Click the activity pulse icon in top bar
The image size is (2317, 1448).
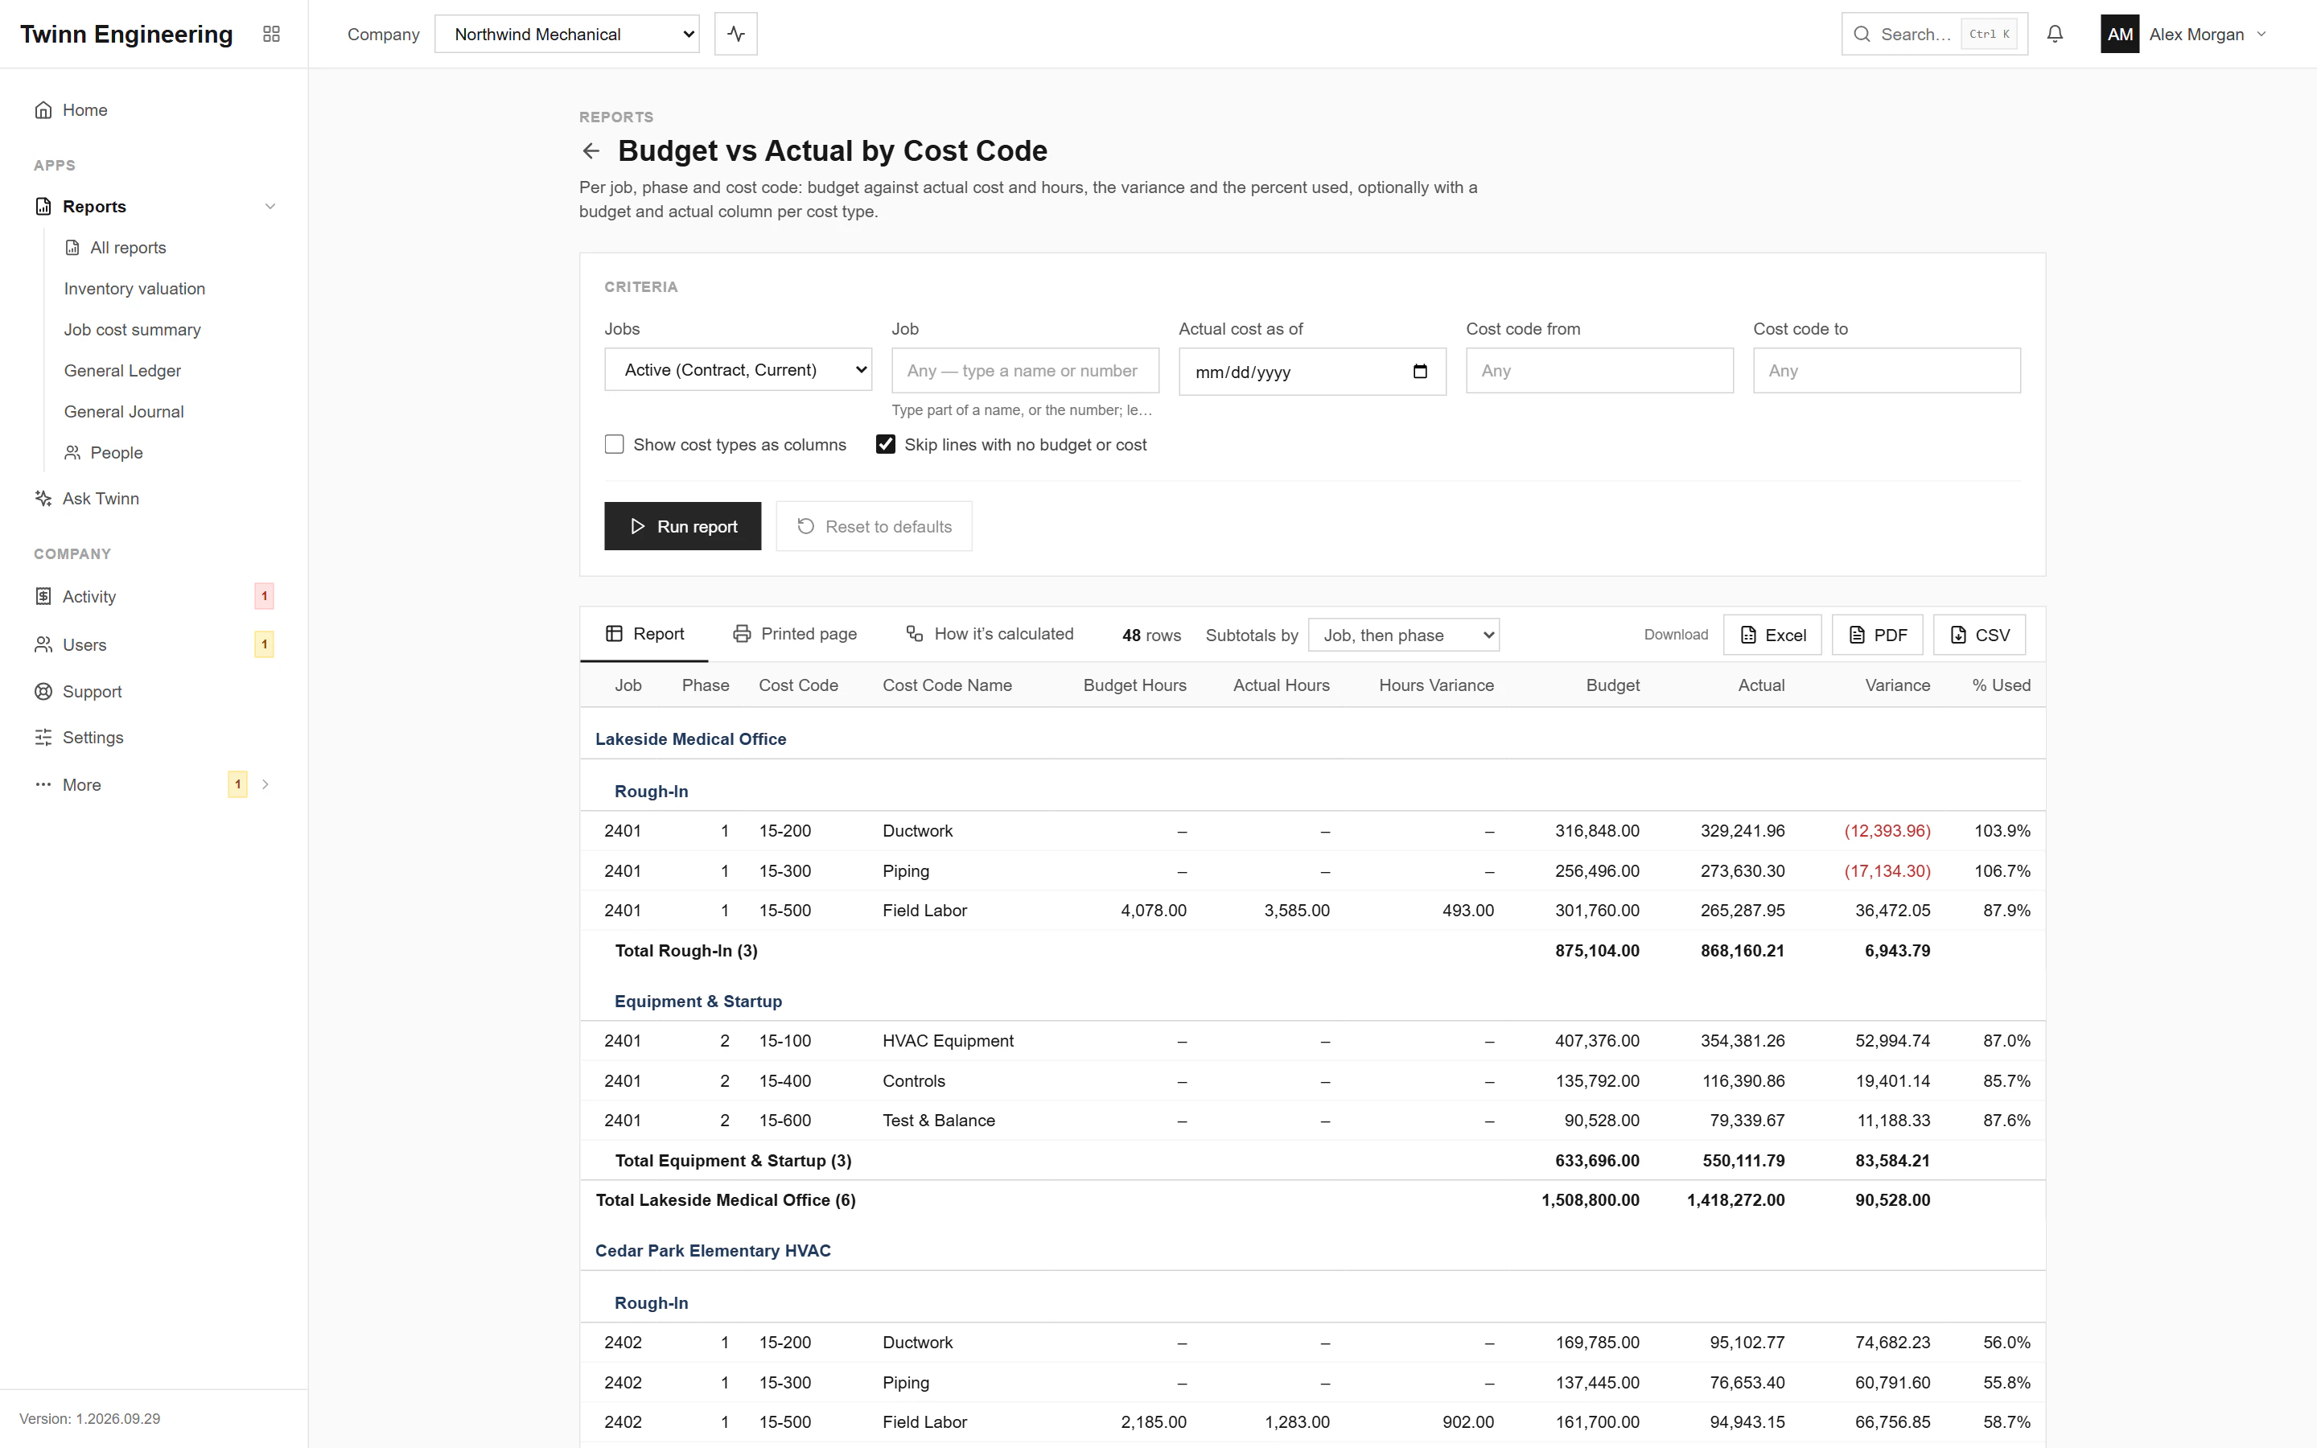[735, 35]
